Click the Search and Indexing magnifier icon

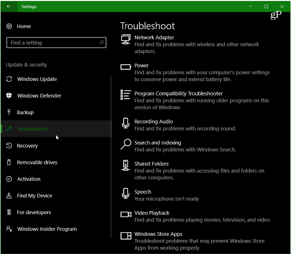[126, 144]
